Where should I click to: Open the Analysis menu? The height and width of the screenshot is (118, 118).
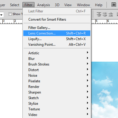coord(43,5)
